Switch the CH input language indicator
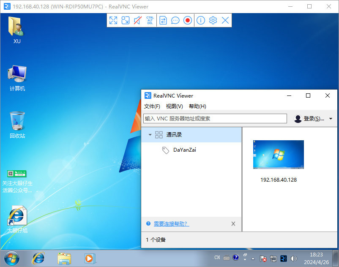Viewport: 339px width, 267px height. pyautogui.click(x=217, y=258)
